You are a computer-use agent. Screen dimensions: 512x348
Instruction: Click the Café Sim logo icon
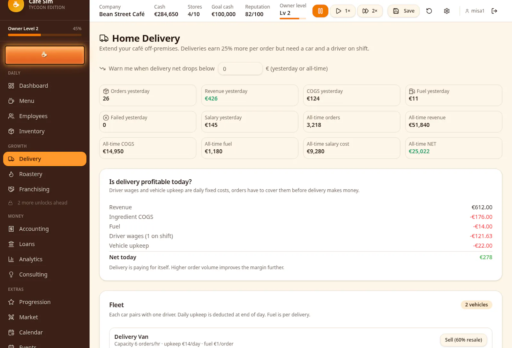click(16, 5)
